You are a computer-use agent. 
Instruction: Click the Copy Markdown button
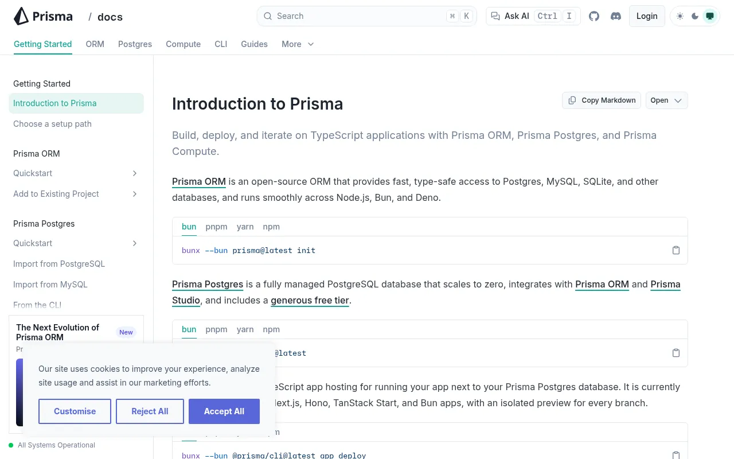pos(602,100)
